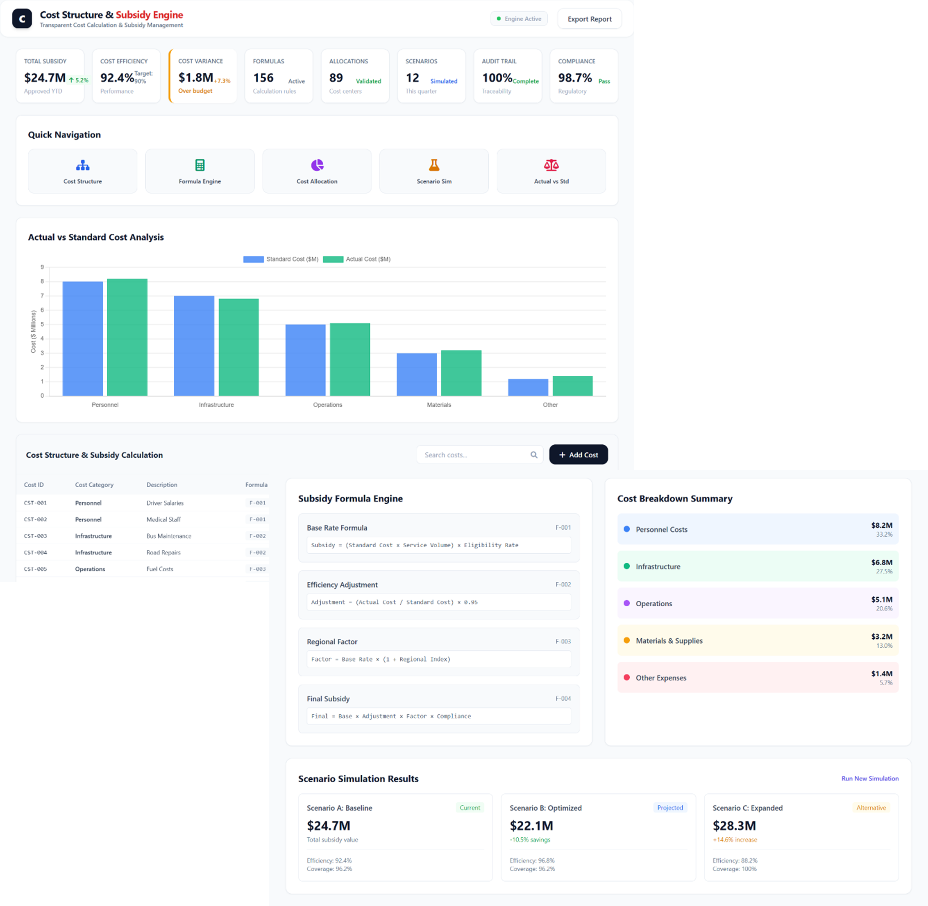Open Actual vs Std balance scale icon
The width and height of the screenshot is (928, 906).
pos(551,165)
